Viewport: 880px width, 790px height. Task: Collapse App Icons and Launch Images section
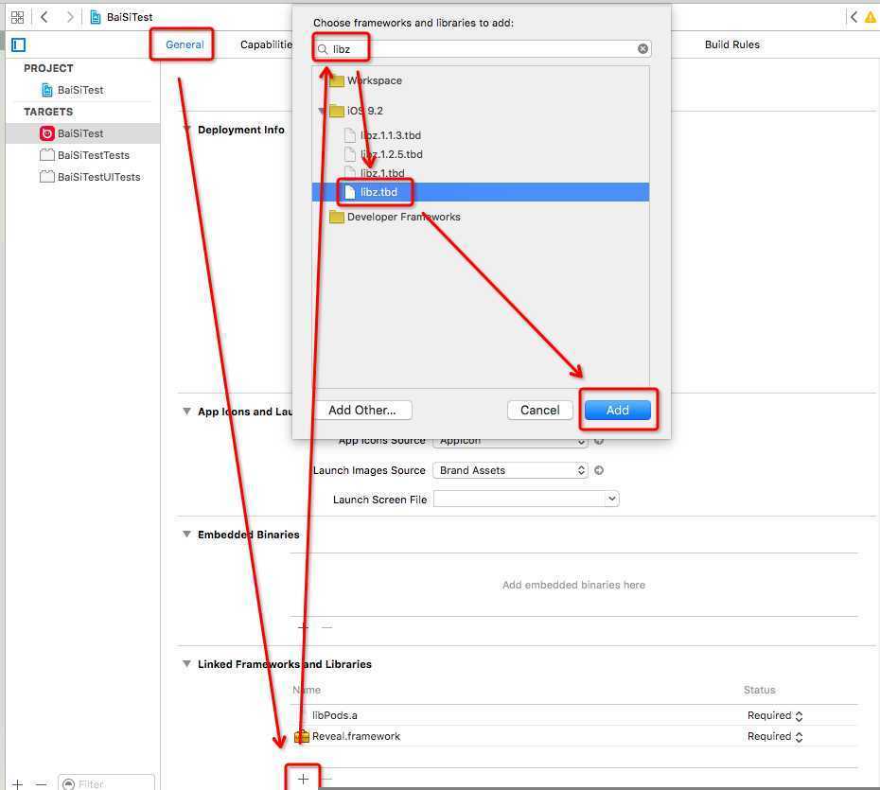[x=187, y=412]
